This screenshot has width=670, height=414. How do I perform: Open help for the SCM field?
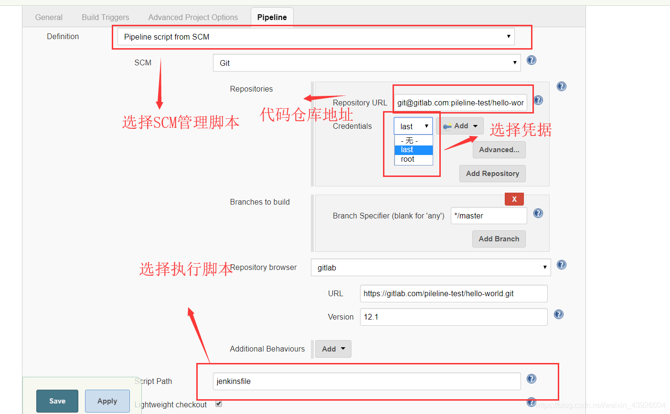point(531,60)
